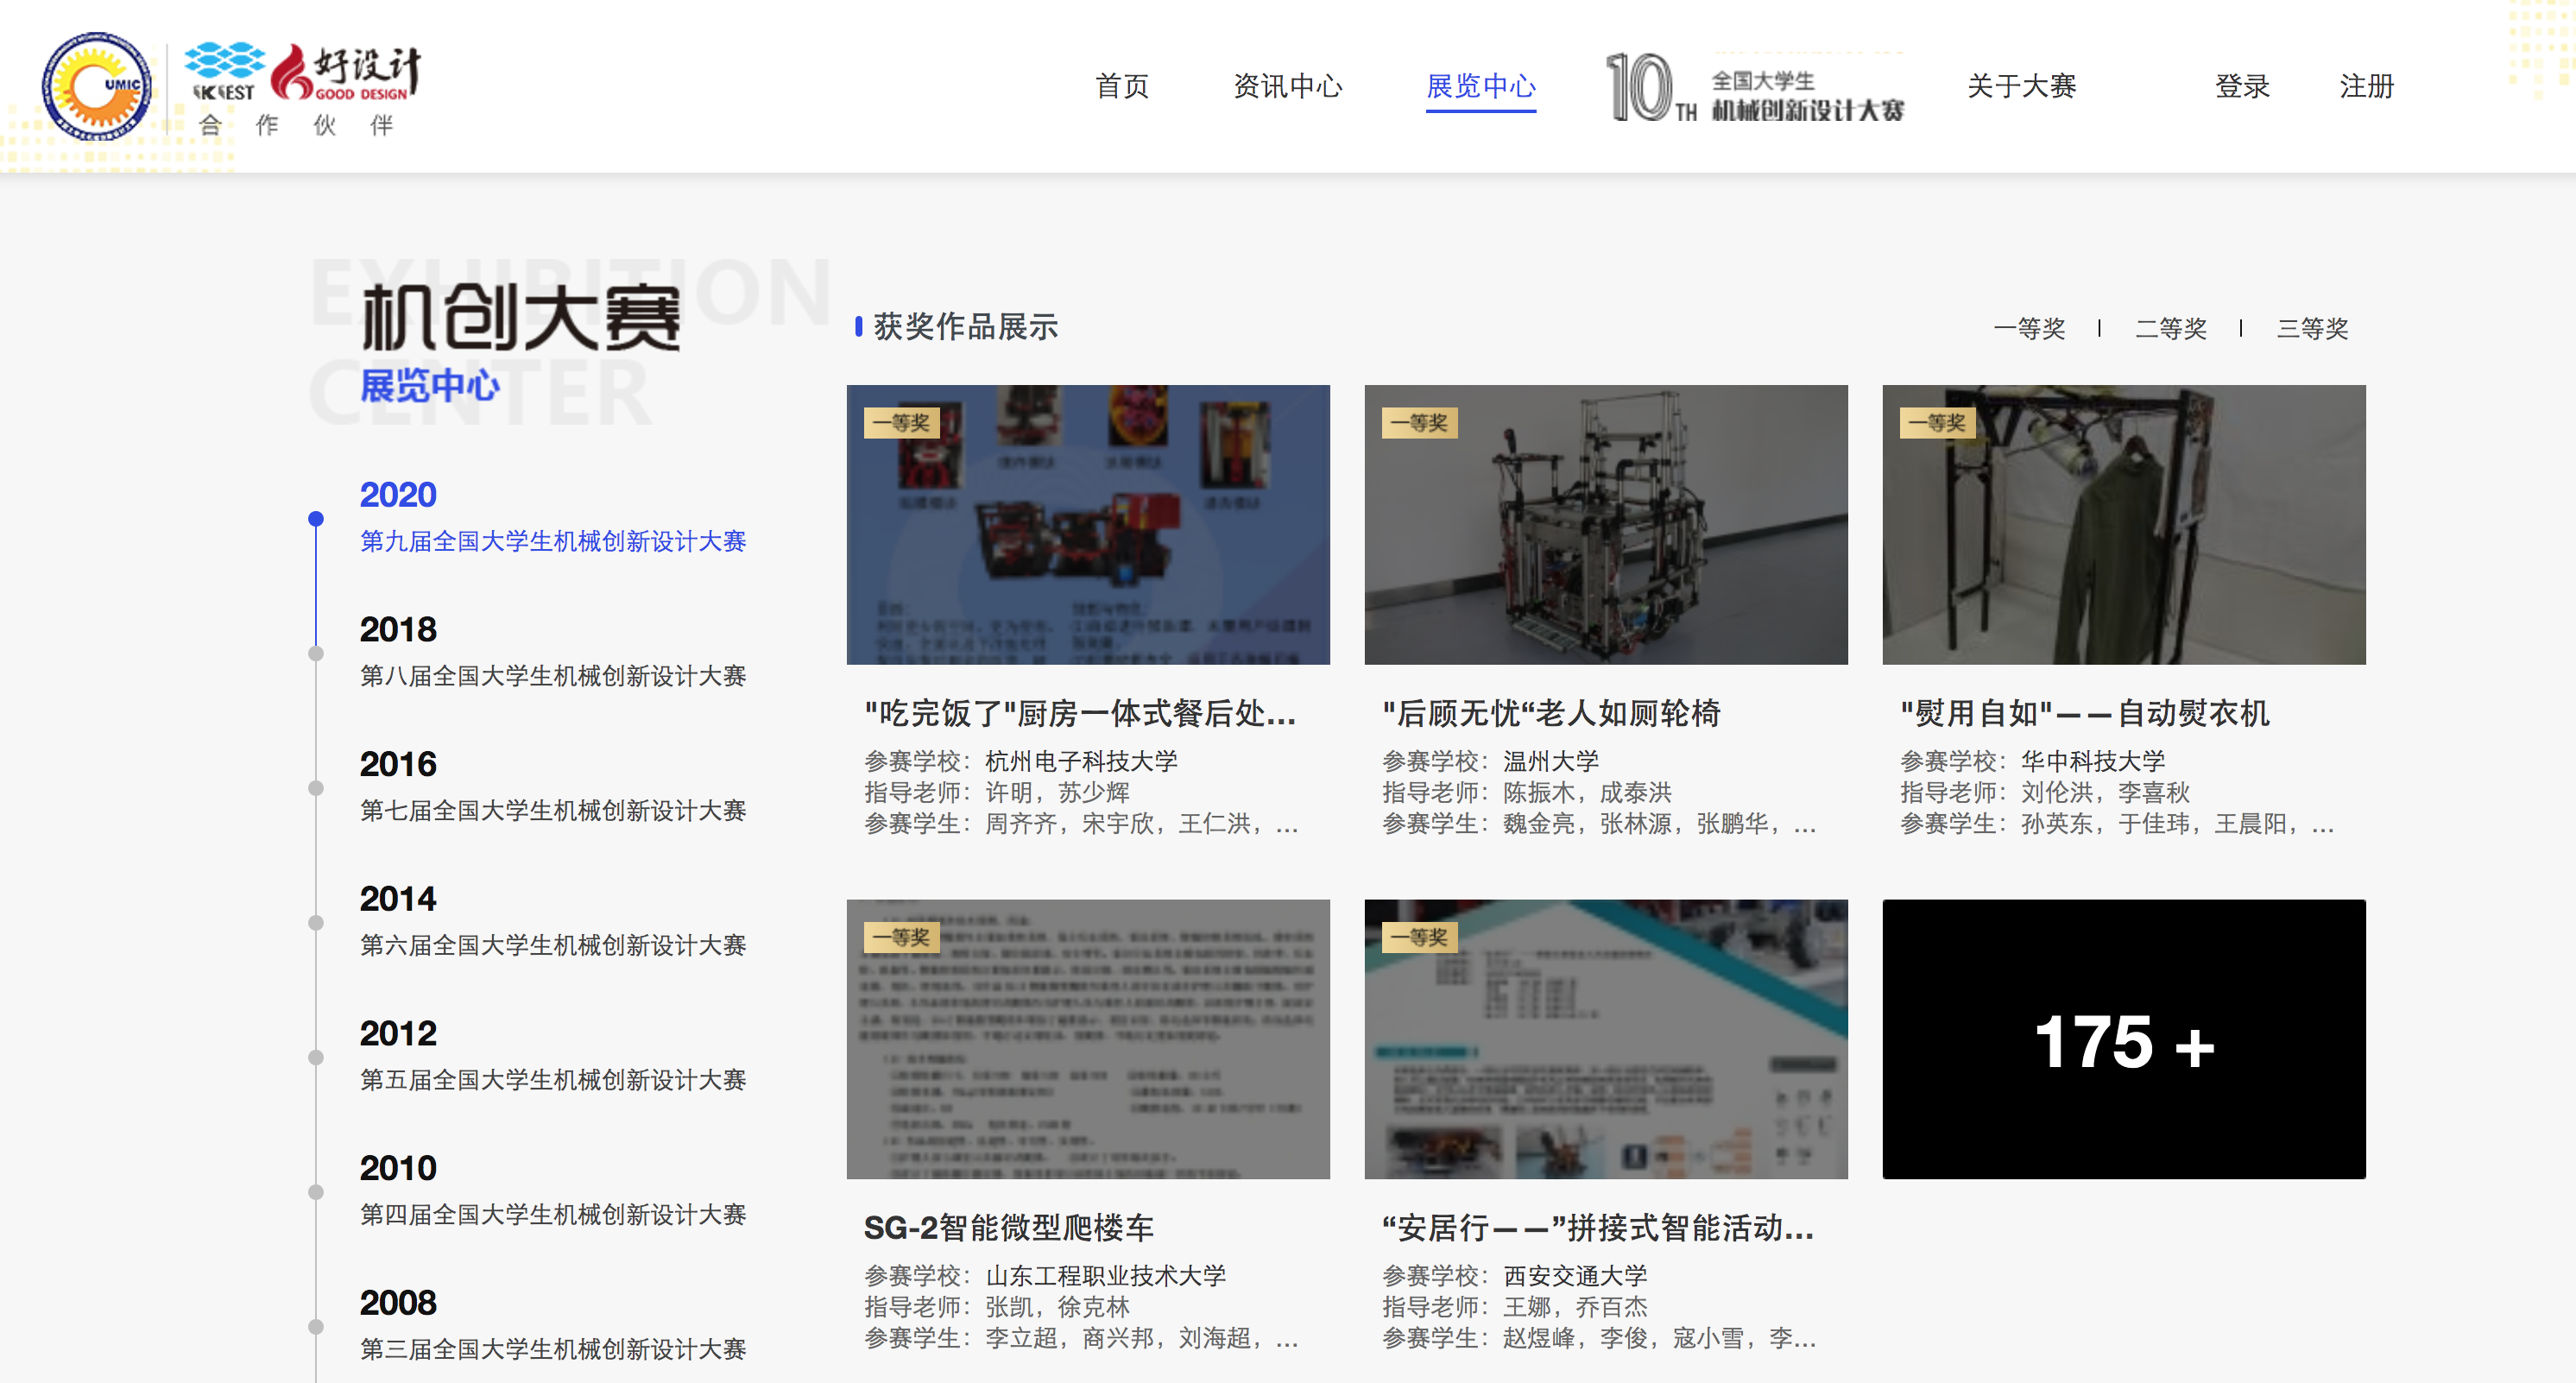Click the 登录 login link
Image resolution: width=2576 pixels, height=1383 pixels.
click(2242, 86)
